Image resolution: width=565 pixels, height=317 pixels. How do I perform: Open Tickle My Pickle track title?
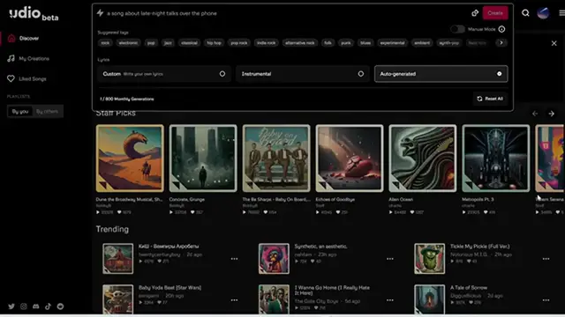tap(479, 247)
